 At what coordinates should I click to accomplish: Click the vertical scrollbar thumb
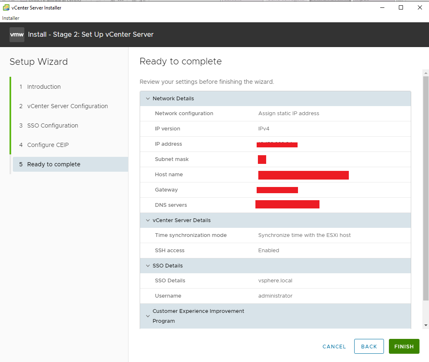click(426, 189)
